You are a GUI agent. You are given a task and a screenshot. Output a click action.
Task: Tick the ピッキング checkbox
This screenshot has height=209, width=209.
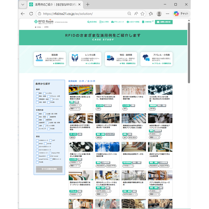37,129
